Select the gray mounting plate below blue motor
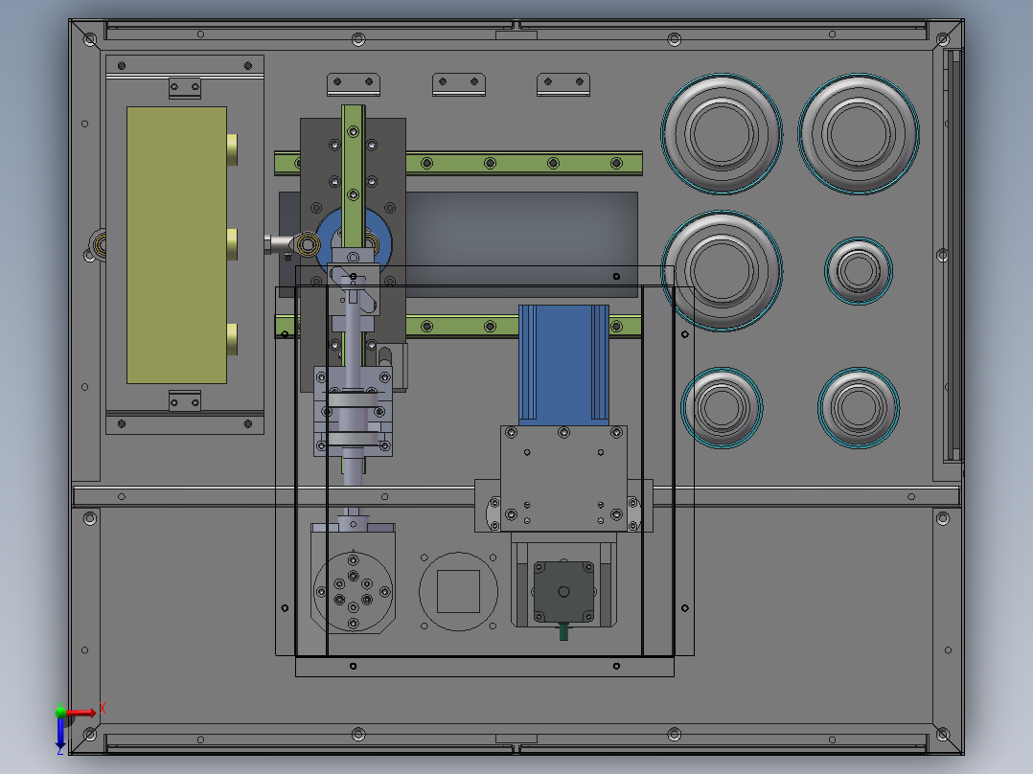 [x=563, y=479]
